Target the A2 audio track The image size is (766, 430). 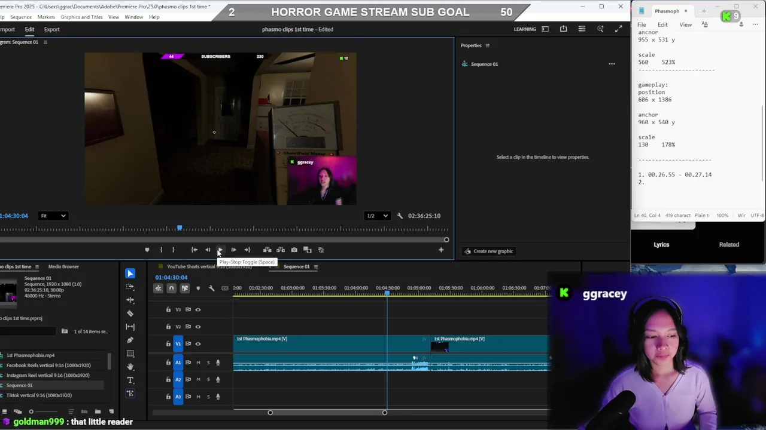pos(178,379)
